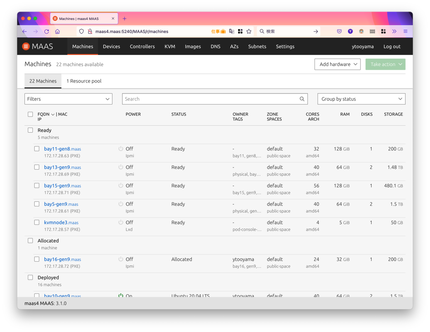Click the translate page icon
The height and width of the screenshot is (332, 430).
pyautogui.click(x=231, y=32)
